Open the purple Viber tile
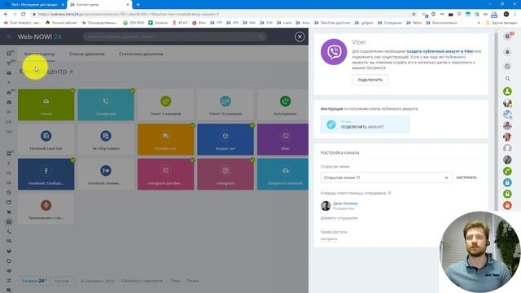 click(x=282, y=139)
